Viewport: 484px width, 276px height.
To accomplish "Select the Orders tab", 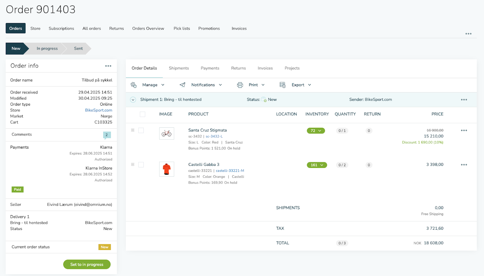I will [15, 28].
